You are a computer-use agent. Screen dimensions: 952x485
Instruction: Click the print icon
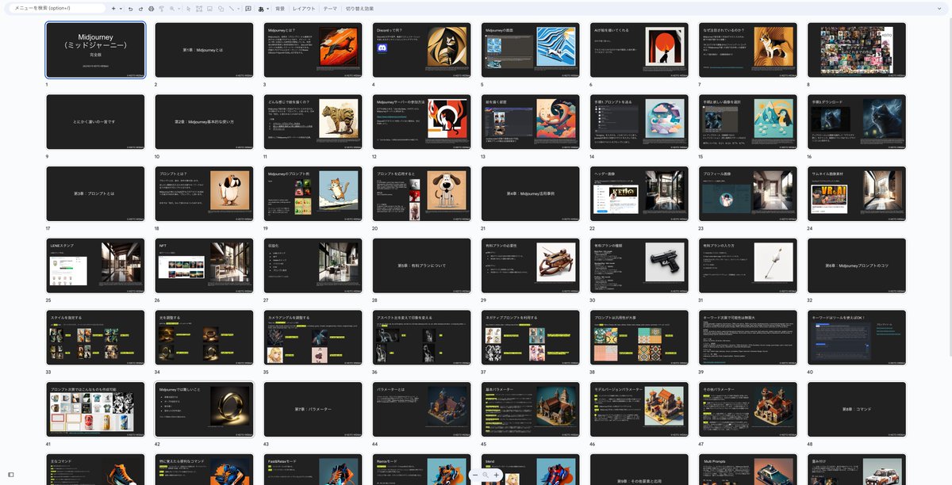coord(151,8)
